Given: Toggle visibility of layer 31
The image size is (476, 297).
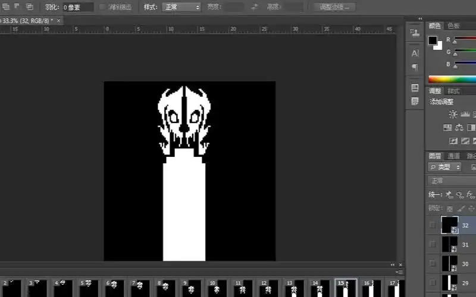Looking at the screenshot, I should [433, 244].
